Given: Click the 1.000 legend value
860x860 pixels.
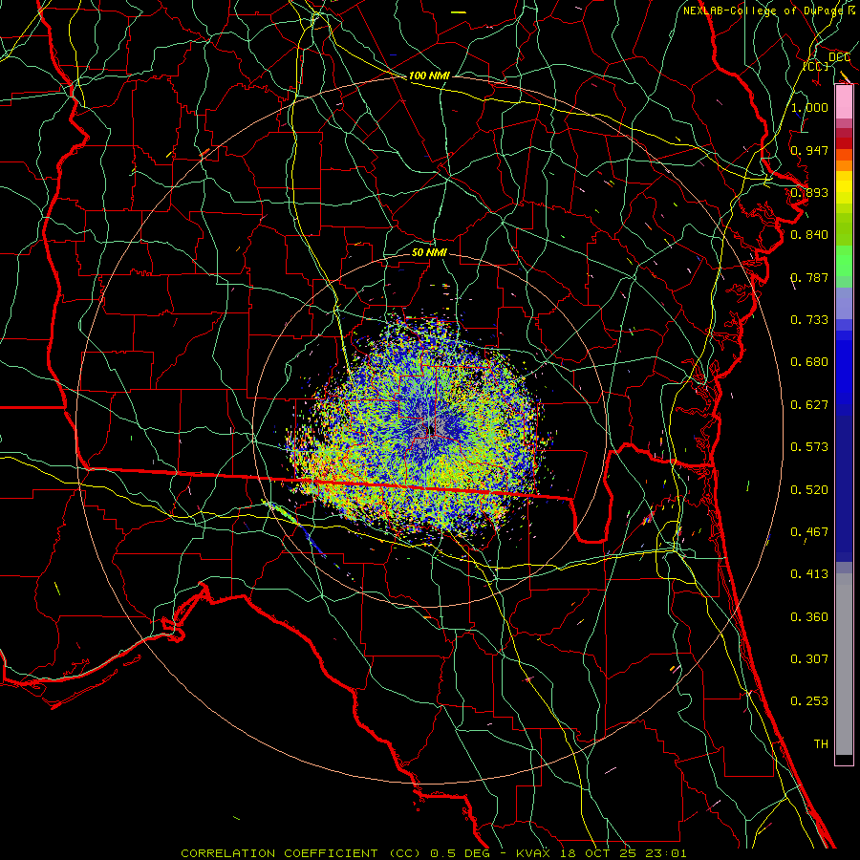Looking at the screenshot, I should click(809, 107).
